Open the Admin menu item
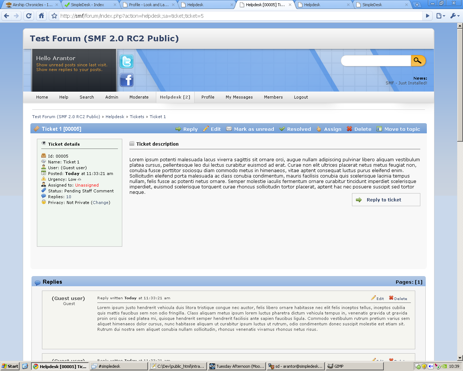Image resolution: width=463 pixels, height=371 pixels. click(x=112, y=97)
